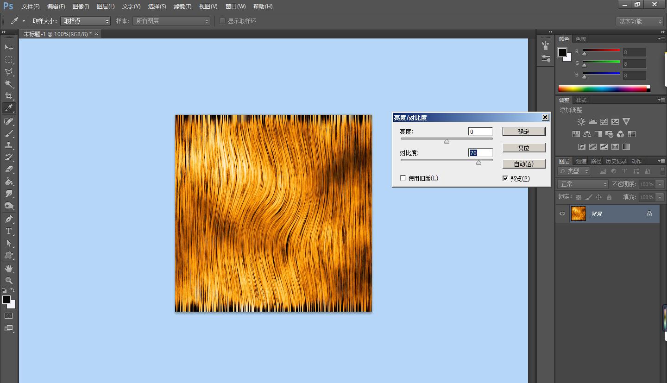Viewport: 667px width, 383px height.
Task: Hide the 背景 layer using eye icon
Action: click(562, 213)
